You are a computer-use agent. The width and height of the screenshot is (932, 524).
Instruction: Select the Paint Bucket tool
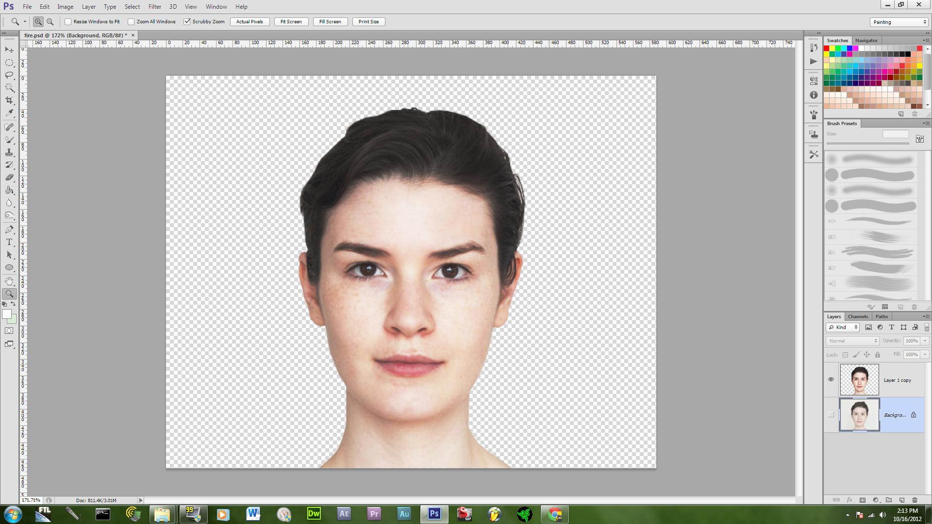click(x=9, y=190)
